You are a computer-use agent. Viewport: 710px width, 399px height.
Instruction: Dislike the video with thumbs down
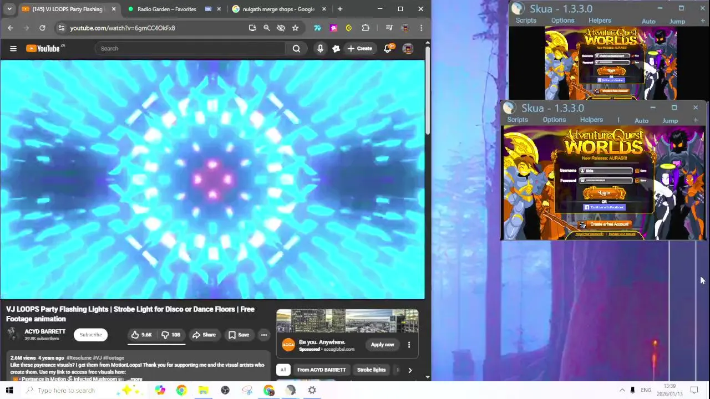click(171, 335)
